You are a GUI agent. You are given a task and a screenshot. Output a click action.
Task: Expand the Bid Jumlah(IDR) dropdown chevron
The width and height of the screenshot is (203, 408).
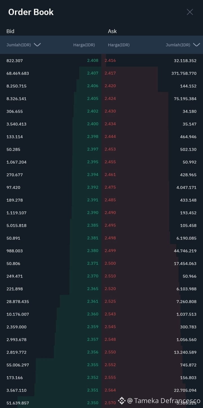tap(37, 45)
